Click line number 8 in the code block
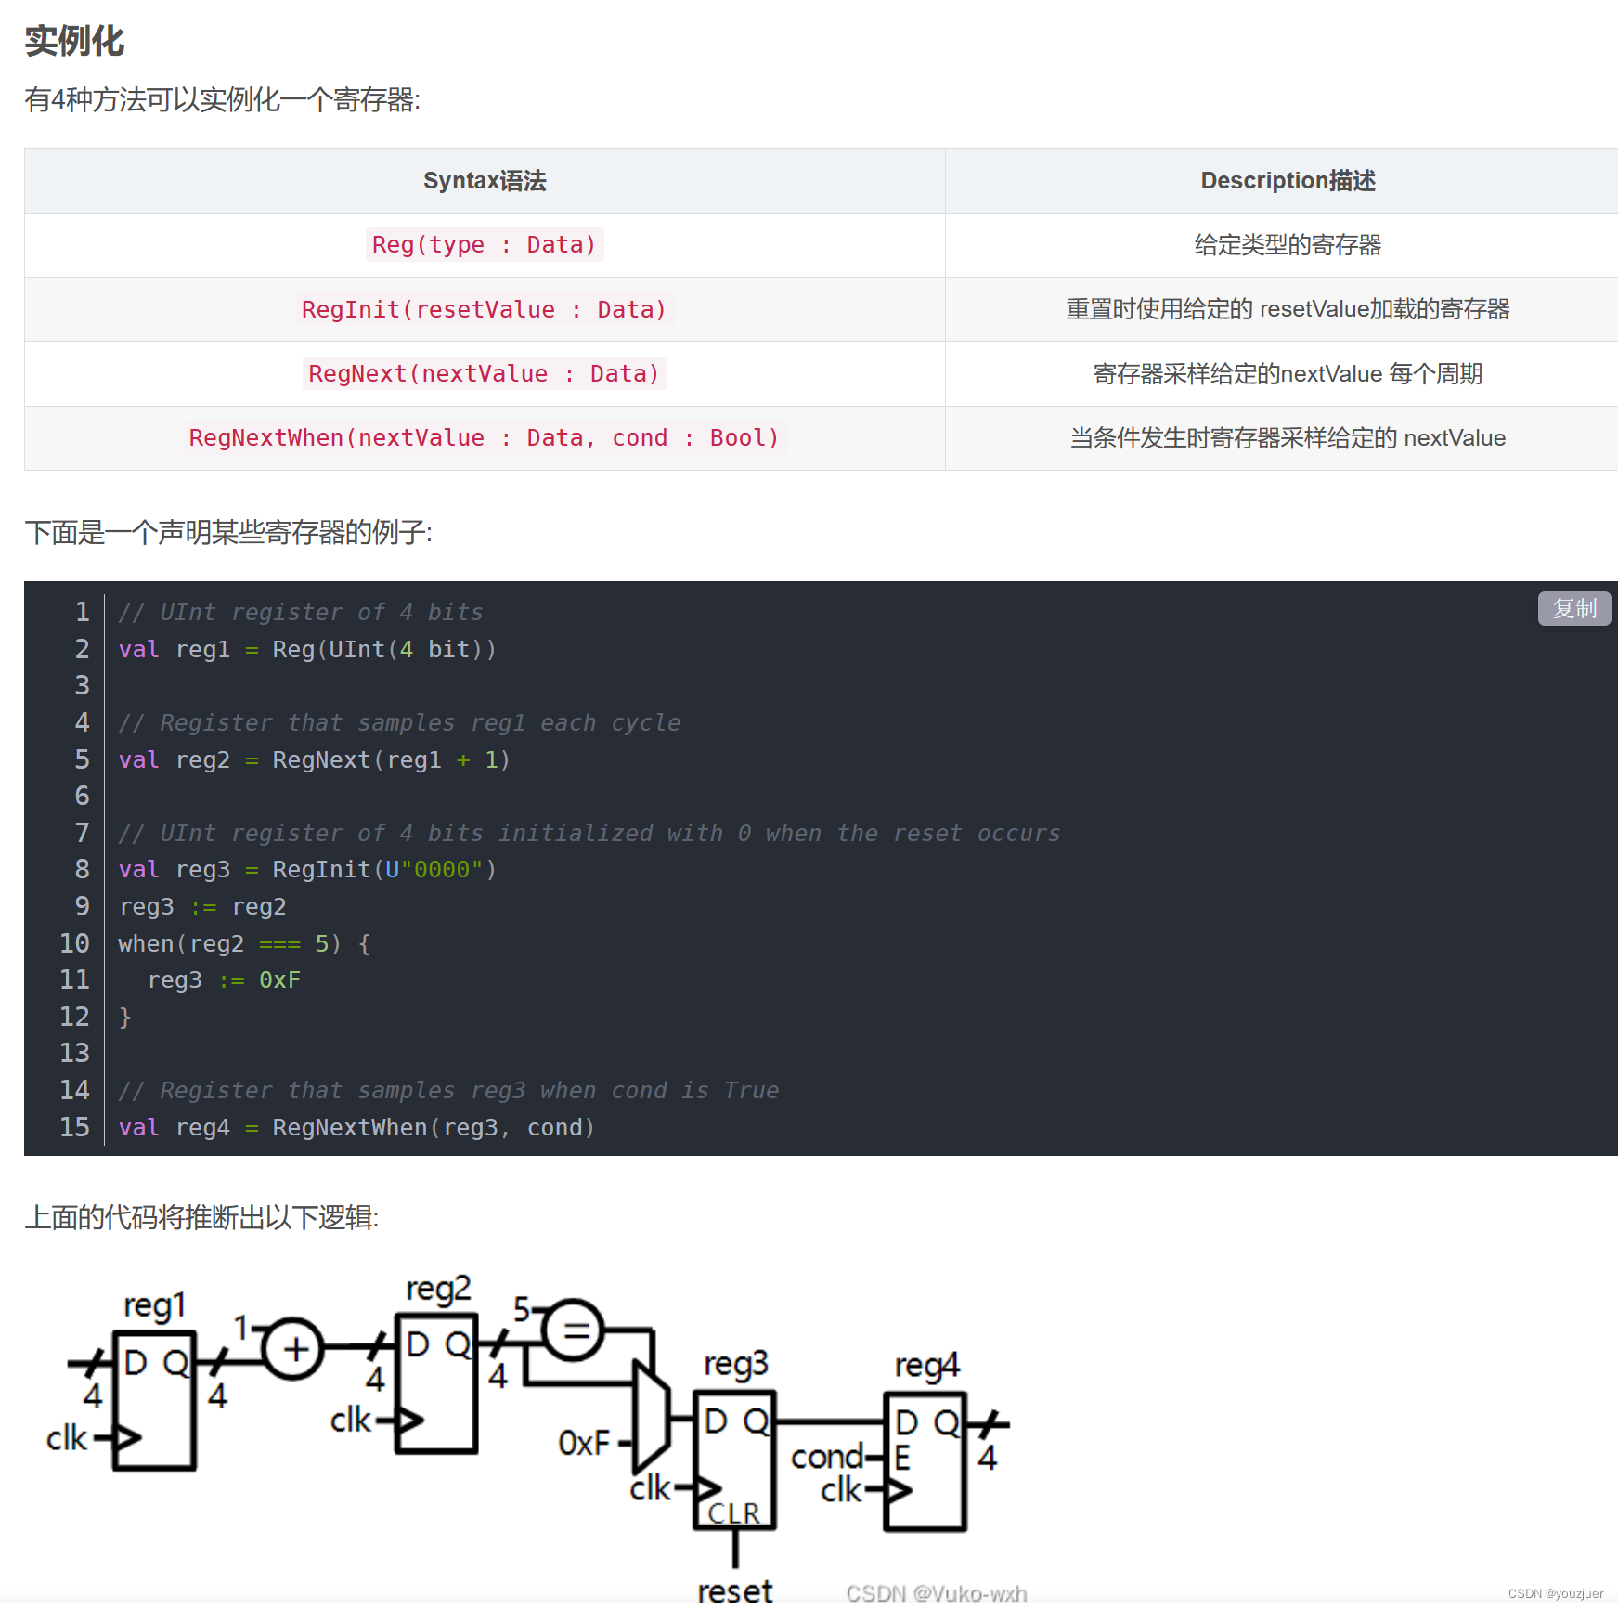The height and width of the screenshot is (1609, 1618). [81, 869]
